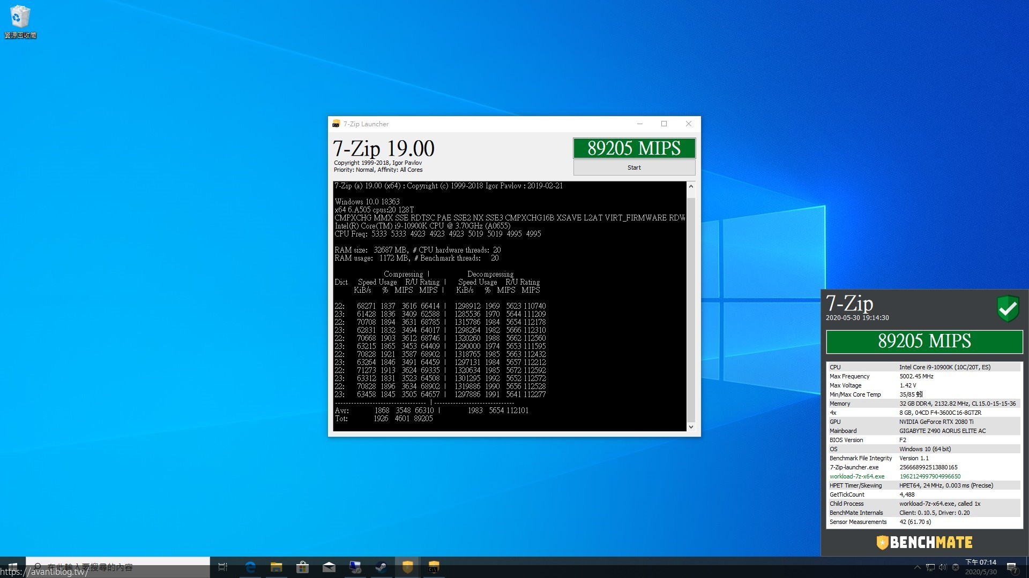This screenshot has width=1029, height=578.
Task: Select the GPU NVIDIA GeForce RTX 2080 Ti row
Action: (924, 422)
